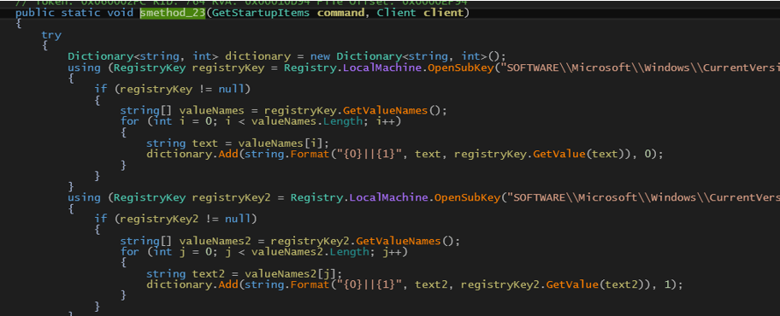
Task: Click the 'command' parameter in the signature
Action: pyautogui.click(x=340, y=13)
